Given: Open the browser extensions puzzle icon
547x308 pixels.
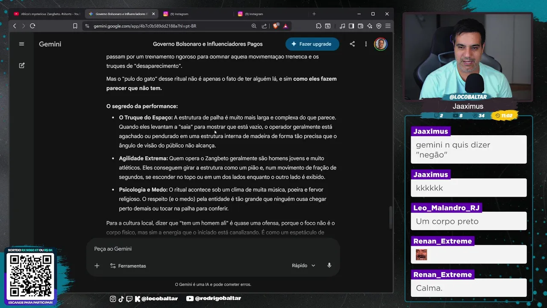Looking at the screenshot, I should (319, 26).
